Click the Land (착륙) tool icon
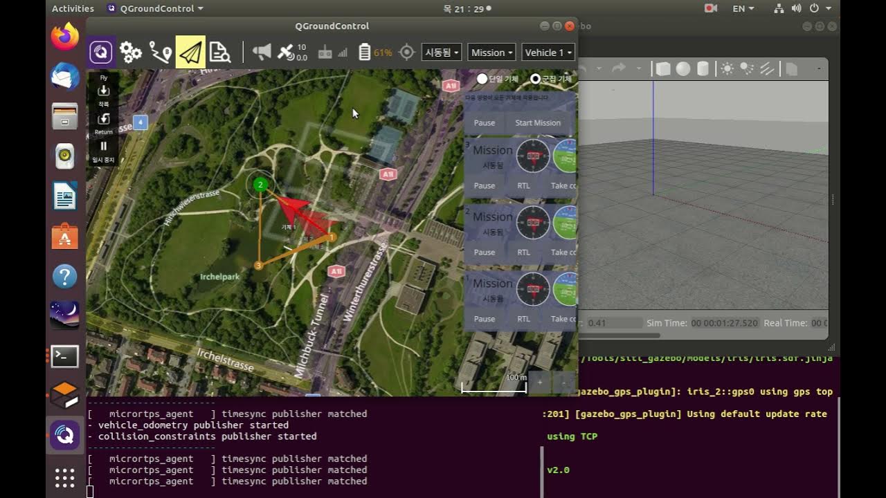Screen dimensions: 886x498 104,94
